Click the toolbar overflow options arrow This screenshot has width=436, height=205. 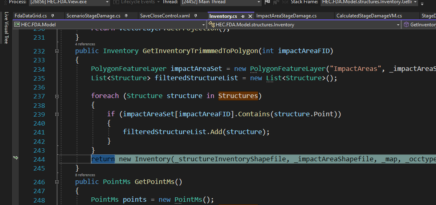tap(422, 3)
